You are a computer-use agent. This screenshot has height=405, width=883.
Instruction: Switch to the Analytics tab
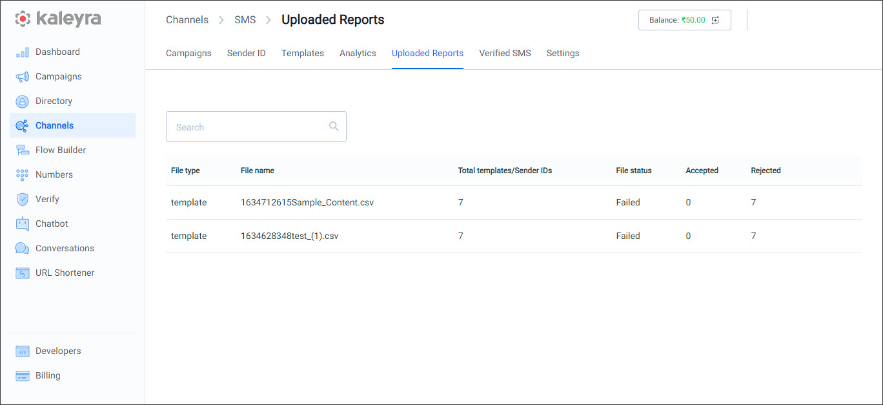pyautogui.click(x=358, y=53)
